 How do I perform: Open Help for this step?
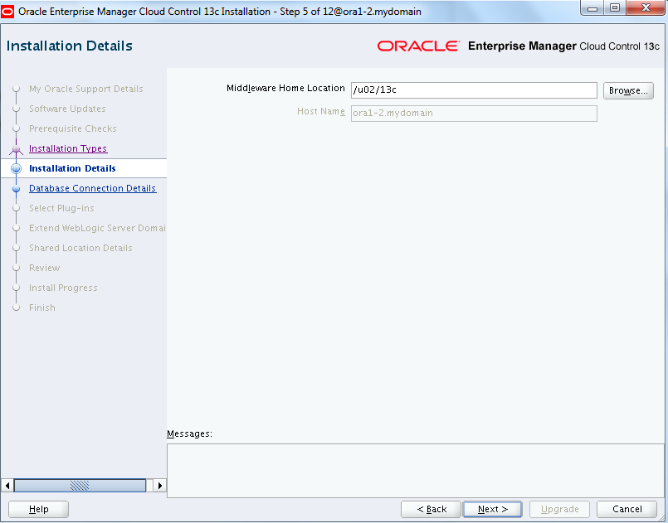point(38,509)
